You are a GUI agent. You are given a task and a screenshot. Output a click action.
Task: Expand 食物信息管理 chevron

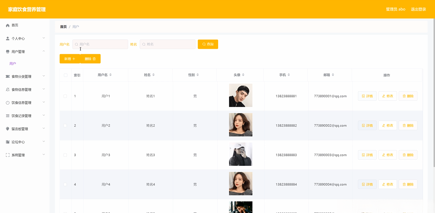point(44,89)
